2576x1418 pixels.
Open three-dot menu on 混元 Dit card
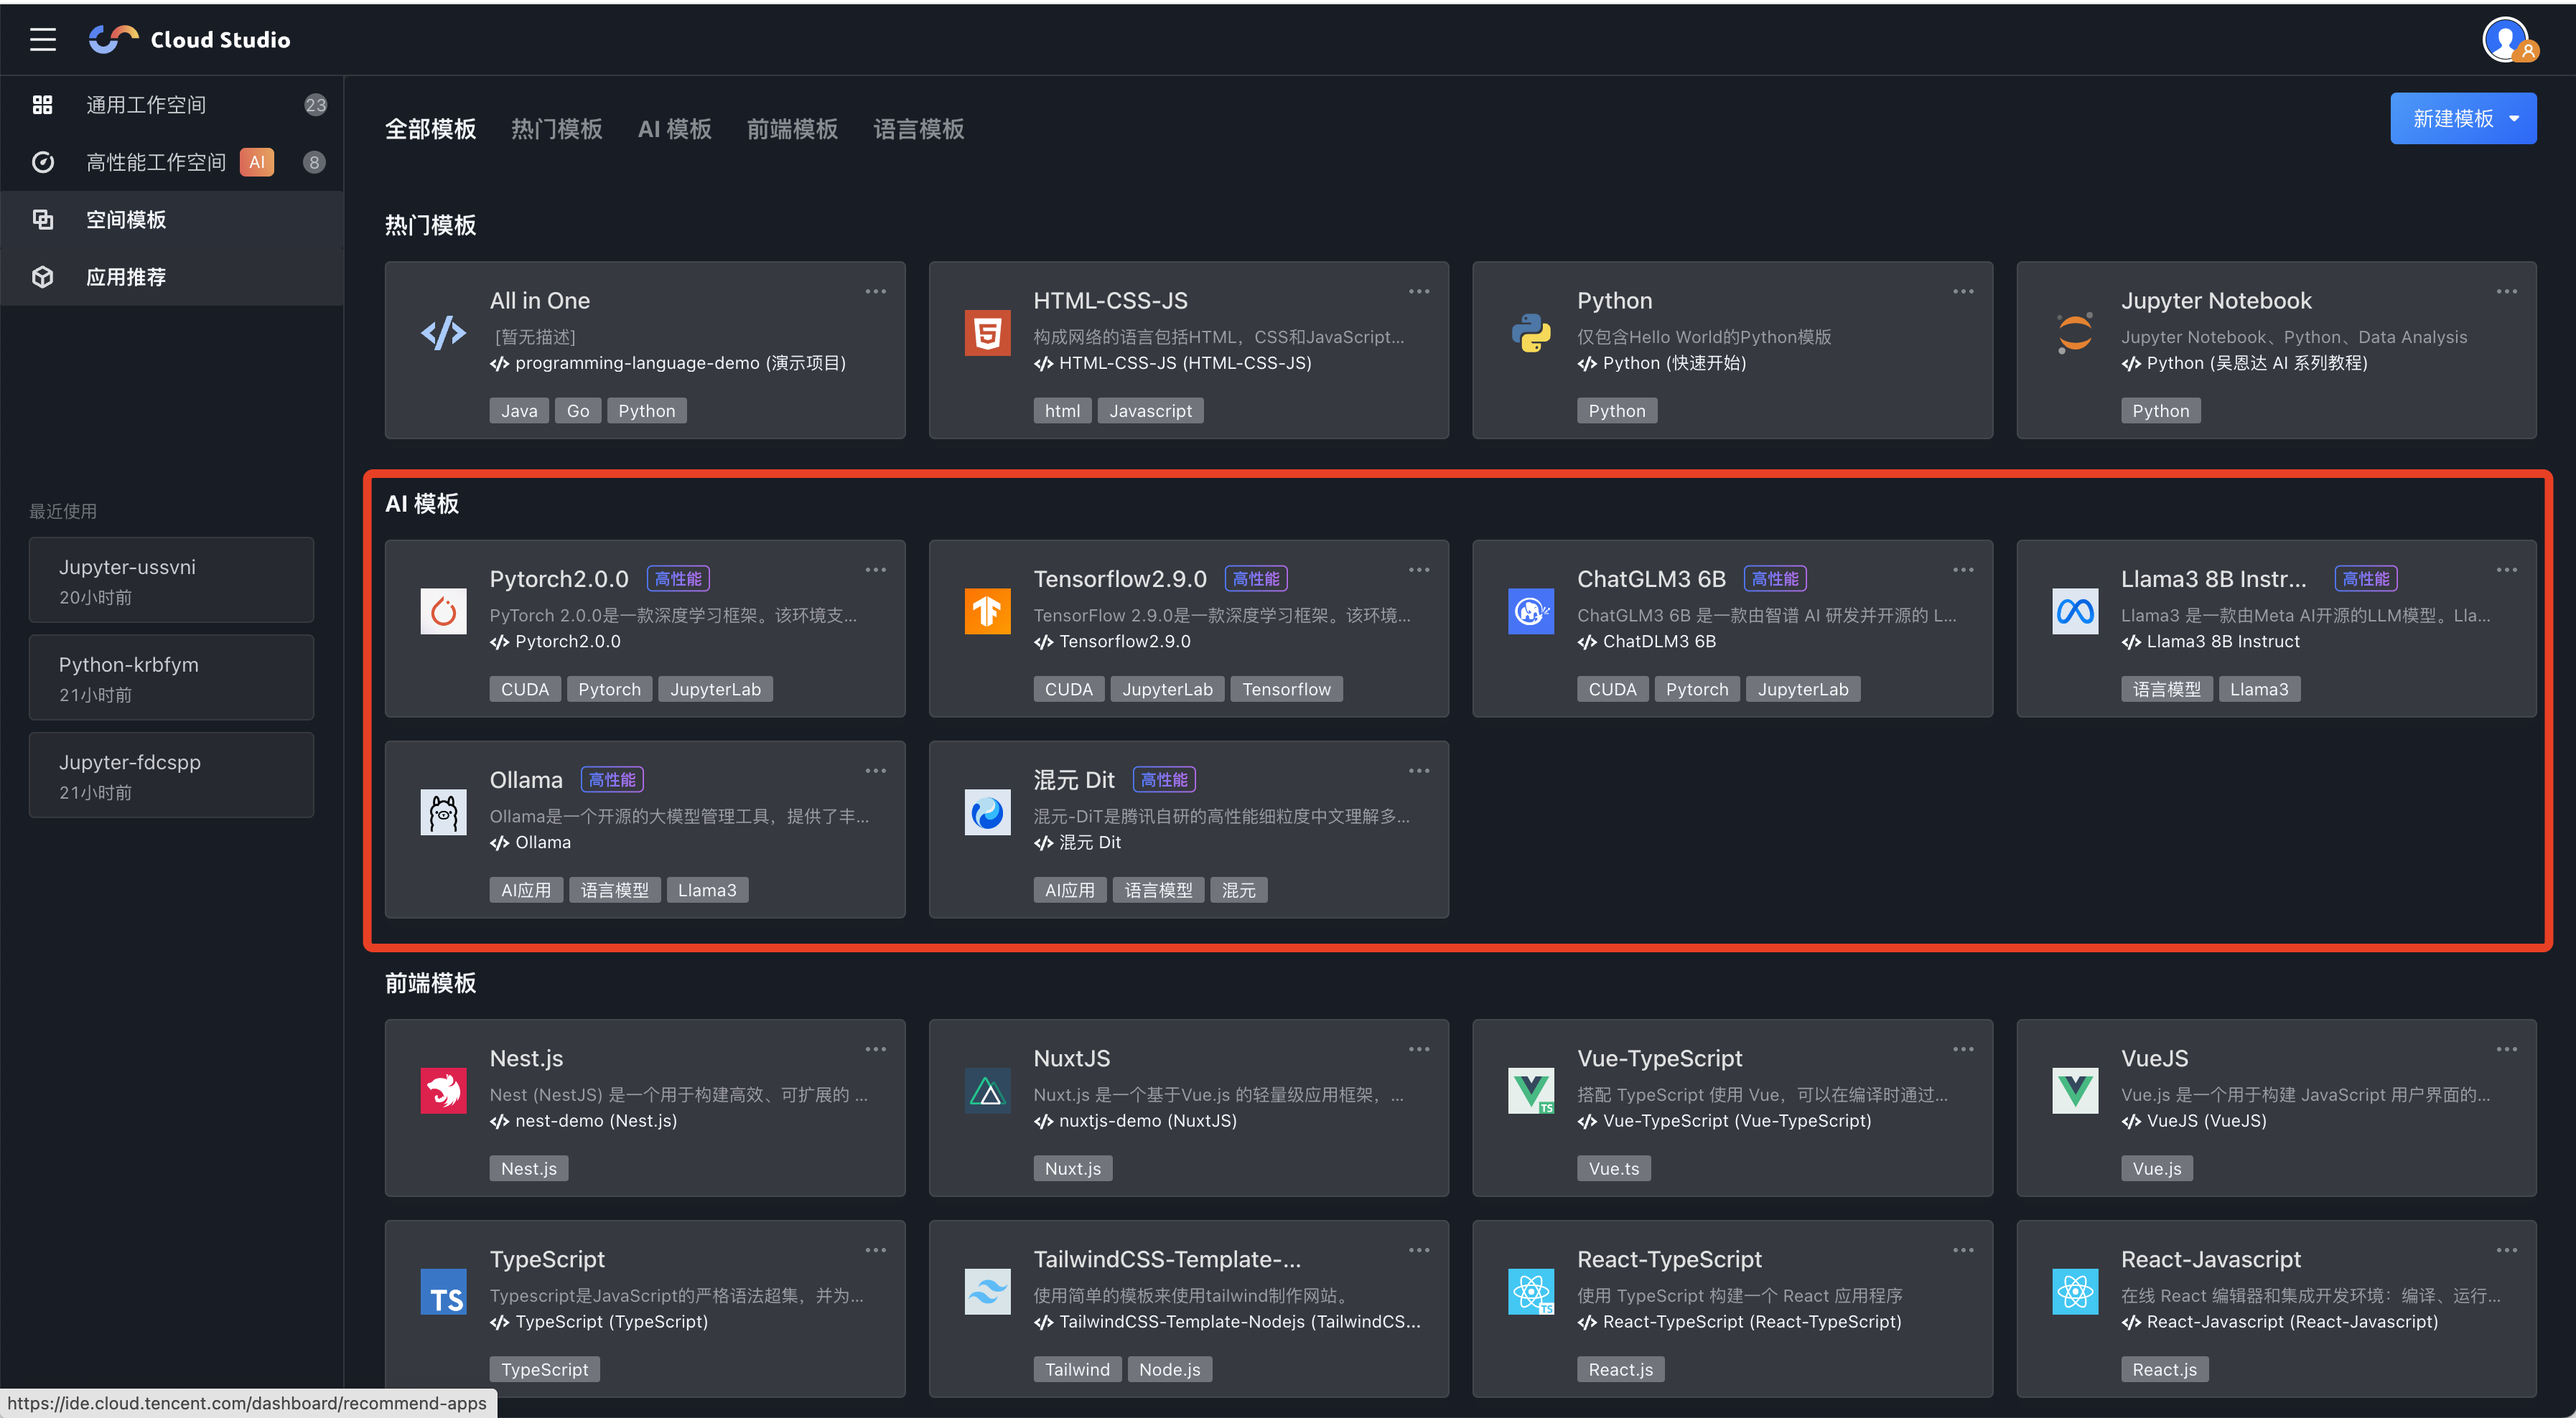point(1418,771)
